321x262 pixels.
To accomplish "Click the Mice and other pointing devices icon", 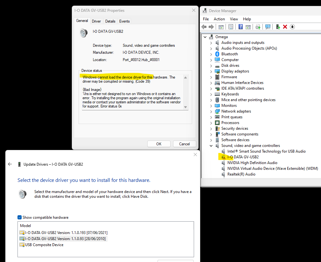I will 217,100.
